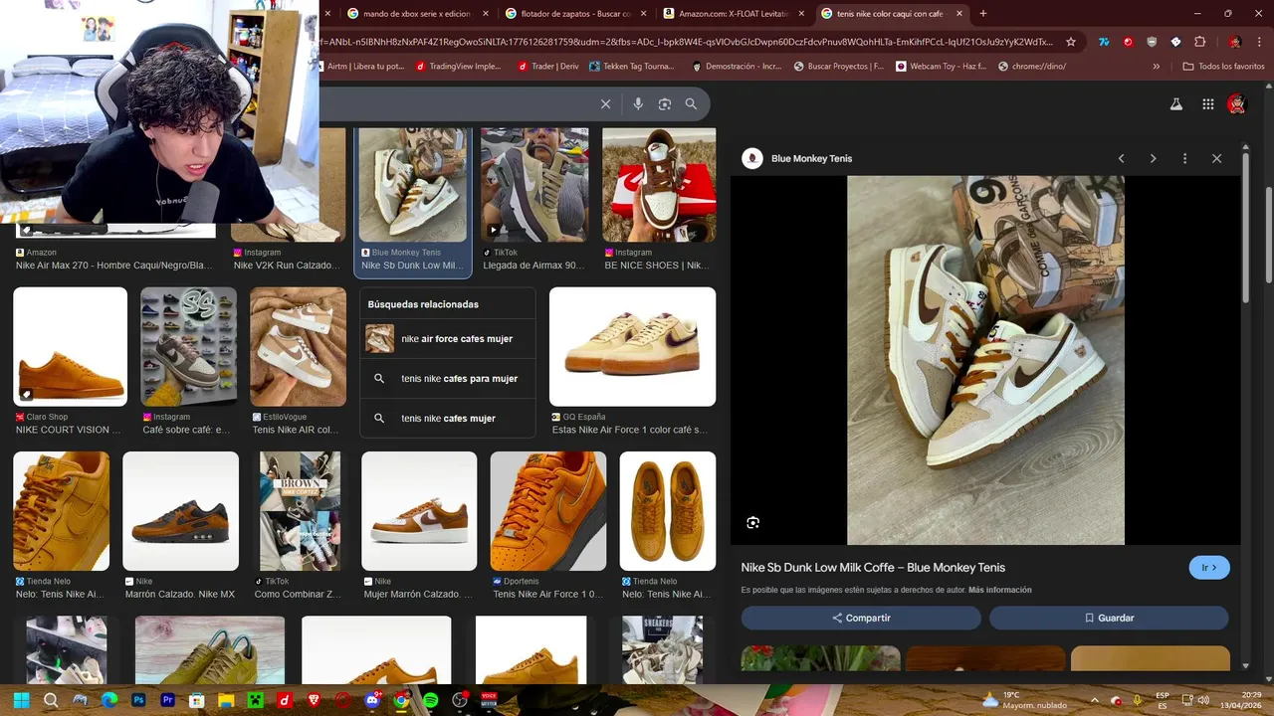The height and width of the screenshot is (716, 1274).
Task: Open EstiloVogue Tenis Nike AIR result
Action: point(298,362)
